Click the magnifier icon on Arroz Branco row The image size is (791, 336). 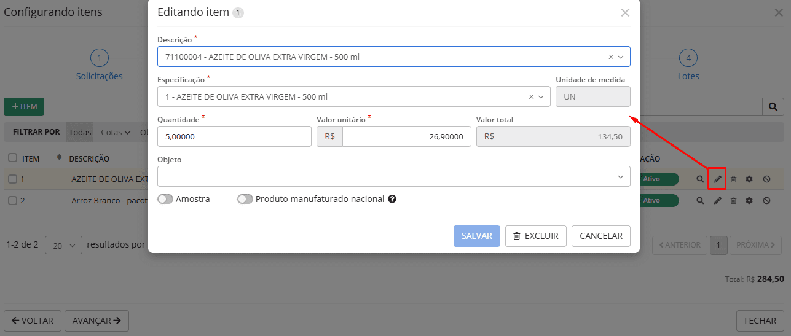[700, 201]
